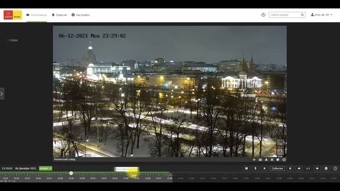
Task: Click the 23:29:01 current time label
Action: 7,168
